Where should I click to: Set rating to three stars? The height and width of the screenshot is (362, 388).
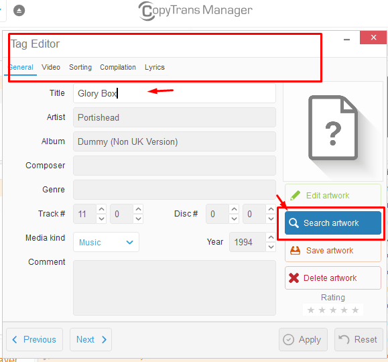pos(333,310)
